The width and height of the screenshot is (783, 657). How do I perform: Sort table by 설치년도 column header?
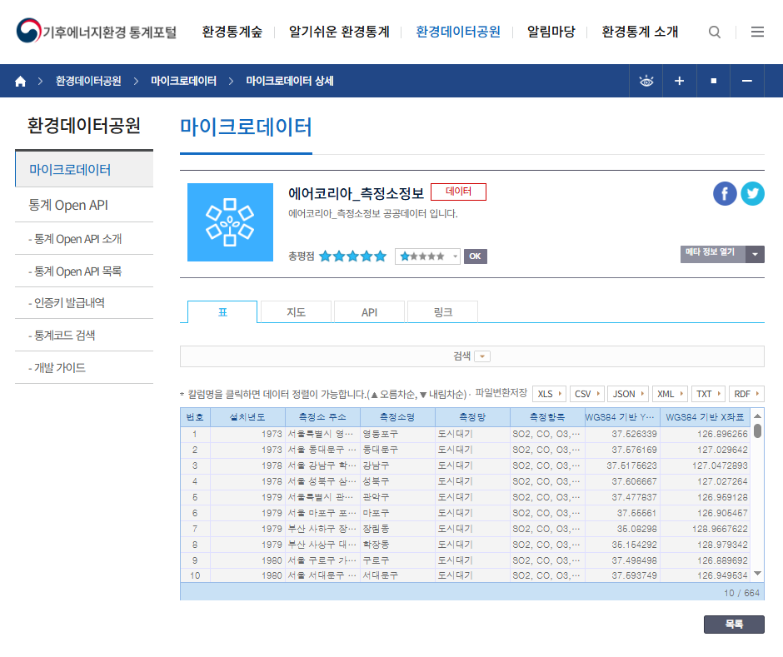coord(247,416)
